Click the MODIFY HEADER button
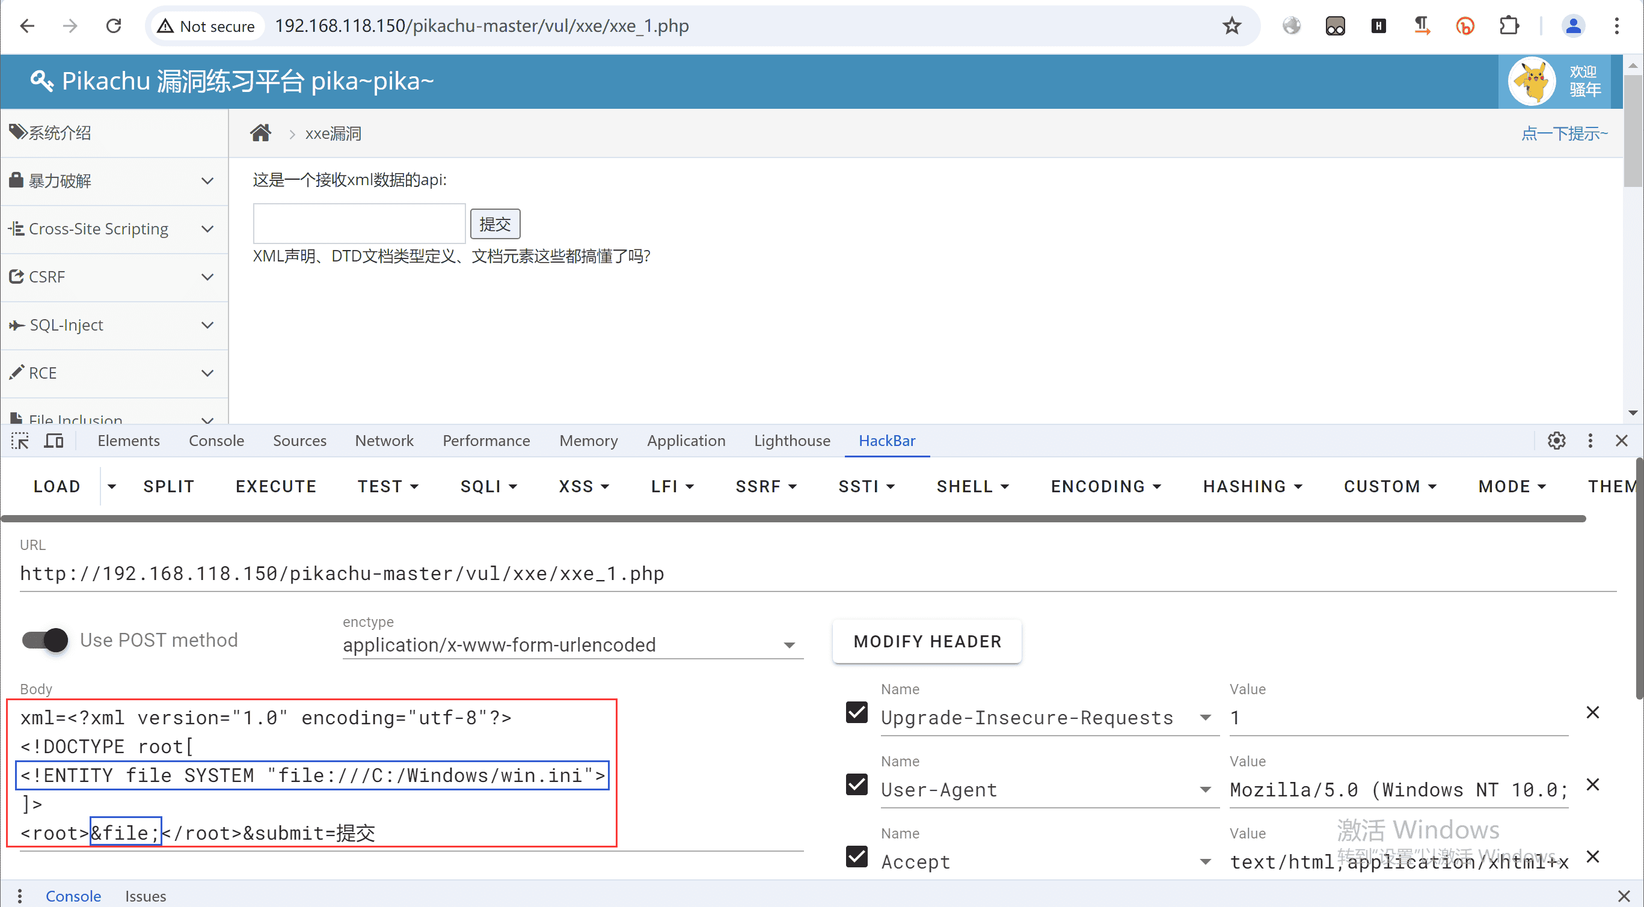 (927, 642)
